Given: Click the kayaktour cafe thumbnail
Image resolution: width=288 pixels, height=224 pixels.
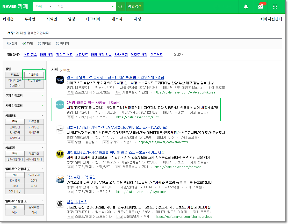Looking at the screenshot, I should click(60, 179).
